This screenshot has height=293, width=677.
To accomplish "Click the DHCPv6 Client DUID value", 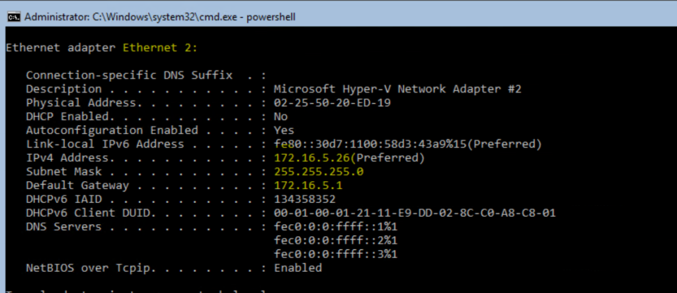I will click(x=415, y=213).
